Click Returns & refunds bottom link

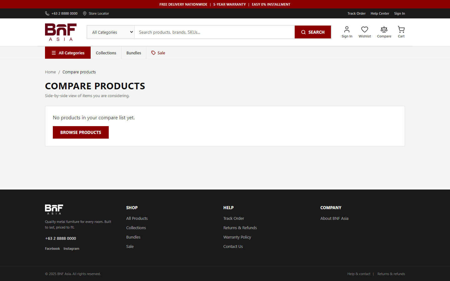[x=391, y=274]
